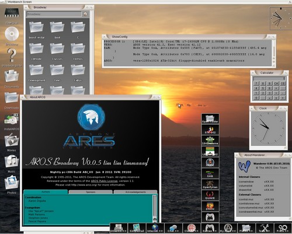This screenshot has width=292, height=234.
Task: Open the Tools wrench dock icon
Action: [265, 228]
